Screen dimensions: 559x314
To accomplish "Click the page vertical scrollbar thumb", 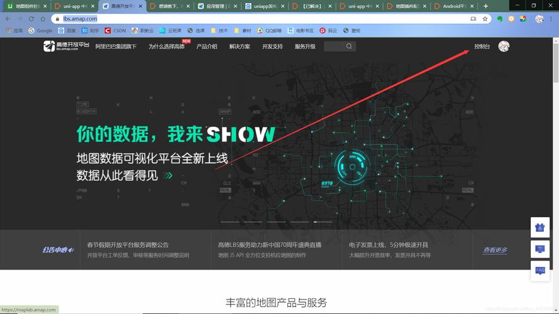I will (x=555, y=63).
